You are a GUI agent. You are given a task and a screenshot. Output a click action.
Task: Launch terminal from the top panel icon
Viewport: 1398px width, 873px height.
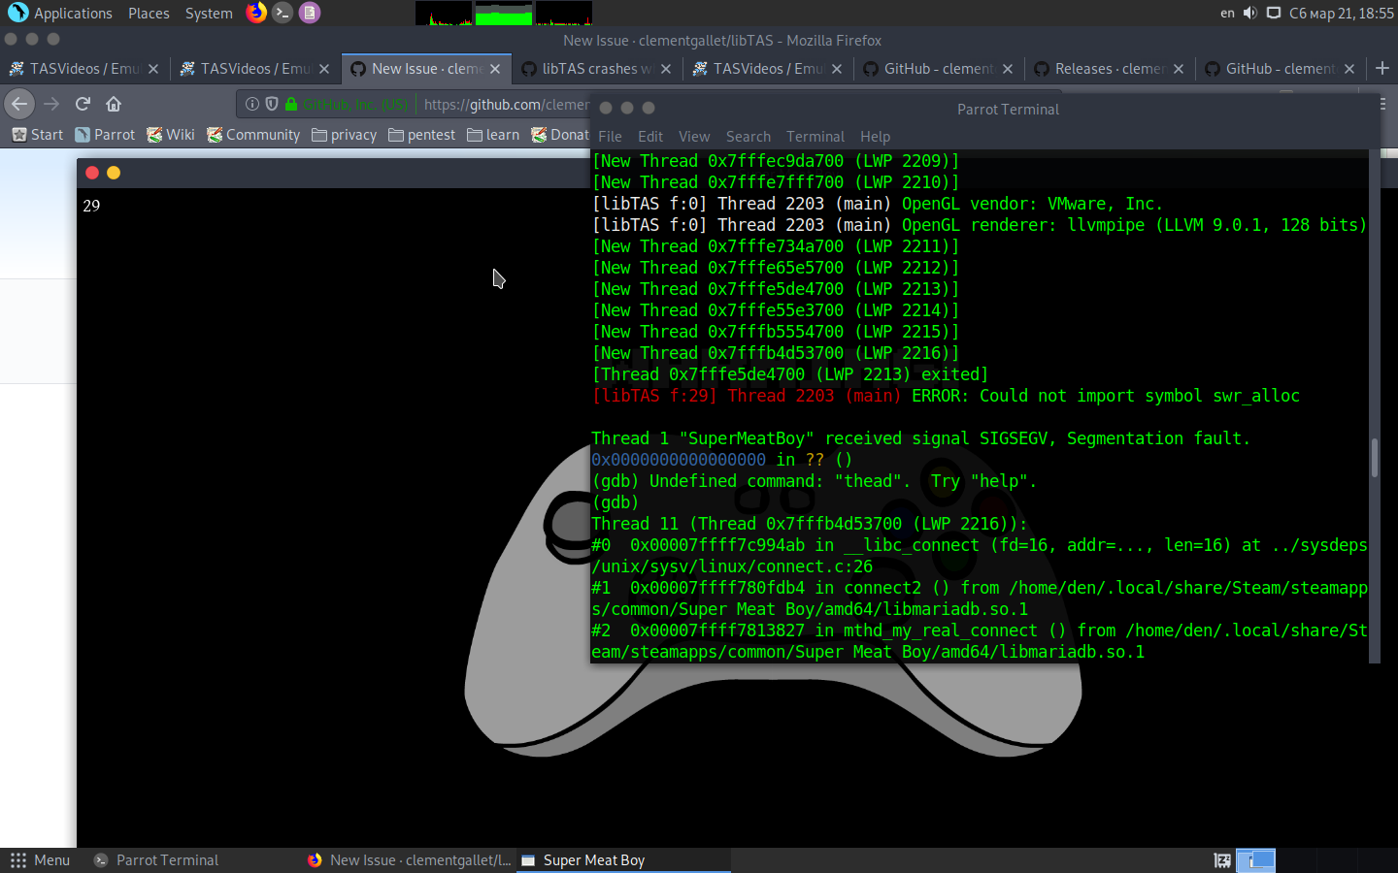coord(283,13)
